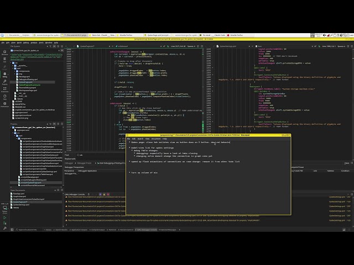Switch to the Edit mode icon in sidebar
The width and height of the screenshot is (354, 265).
(5, 60)
